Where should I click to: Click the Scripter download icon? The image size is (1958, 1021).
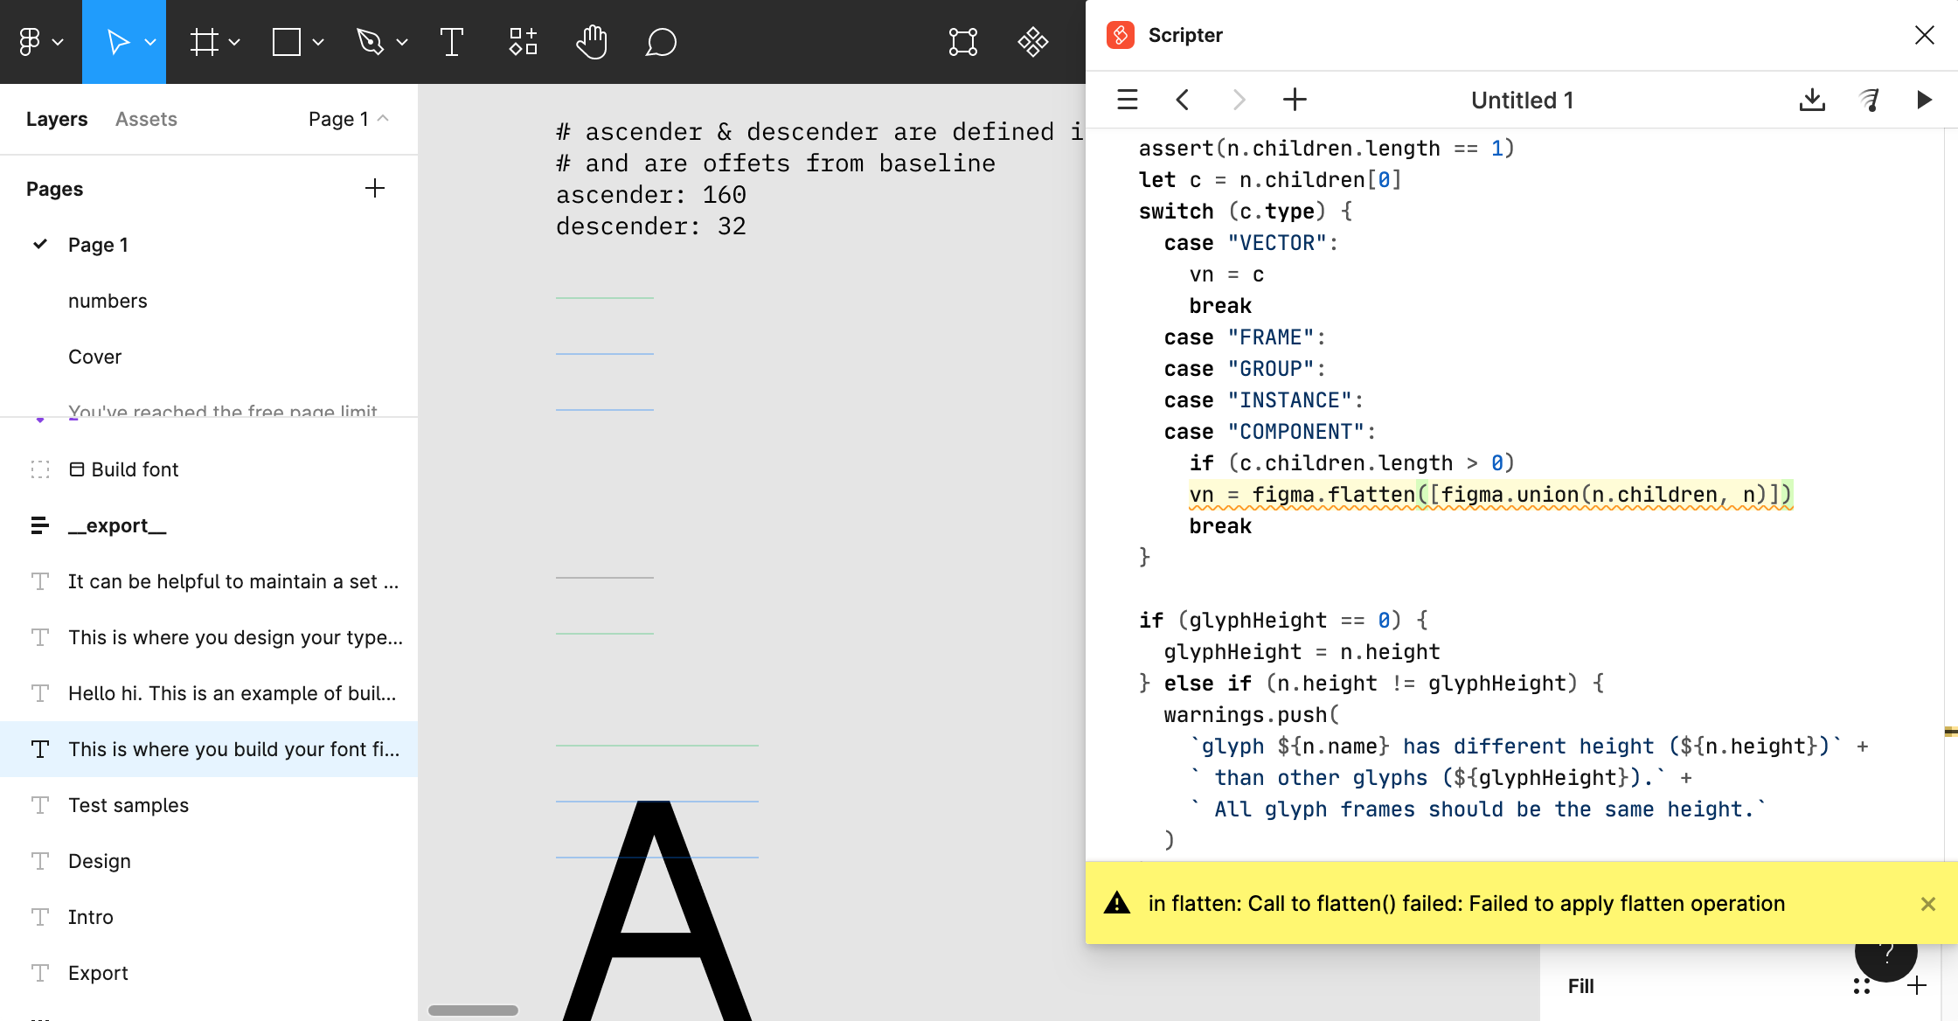coord(1812,100)
